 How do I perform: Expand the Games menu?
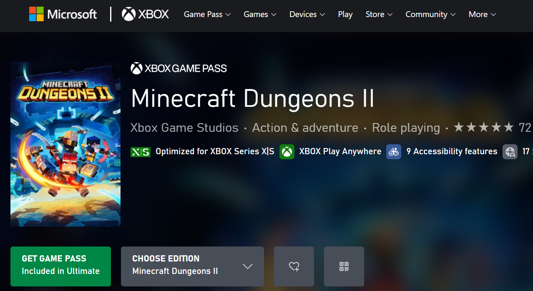260,14
